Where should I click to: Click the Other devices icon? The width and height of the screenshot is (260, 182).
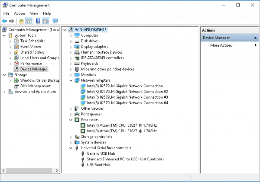coord(77,109)
